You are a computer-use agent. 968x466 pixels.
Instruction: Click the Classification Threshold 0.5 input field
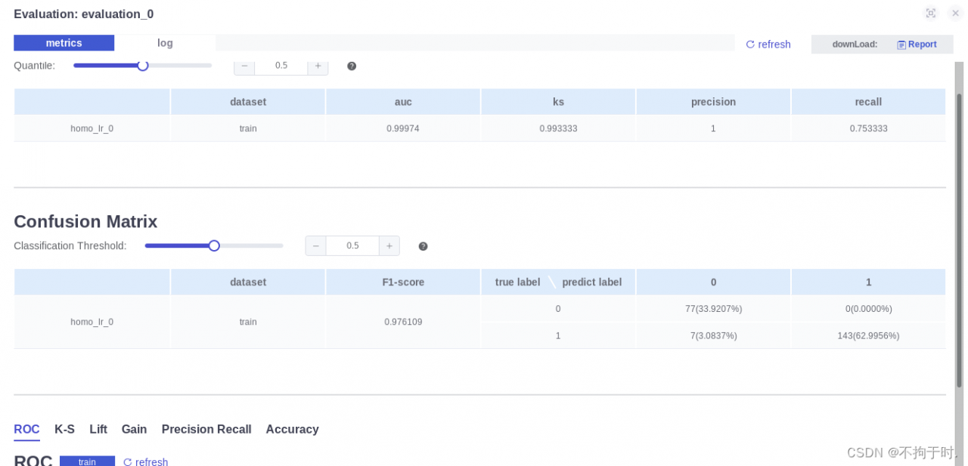point(352,246)
